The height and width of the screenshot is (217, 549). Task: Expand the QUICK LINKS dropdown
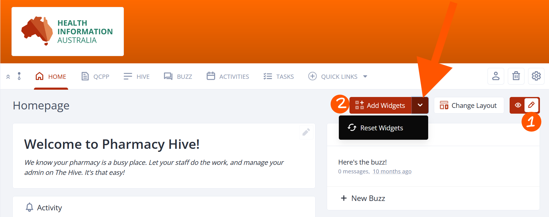[x=338, y=76]
